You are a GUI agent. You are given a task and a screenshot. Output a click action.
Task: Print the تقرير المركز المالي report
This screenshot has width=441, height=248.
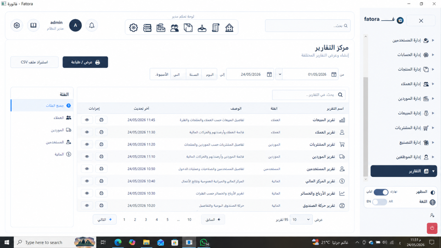click(x=101, y=181)
